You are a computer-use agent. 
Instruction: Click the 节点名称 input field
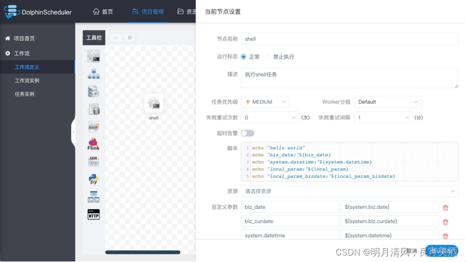coord(350,39)
